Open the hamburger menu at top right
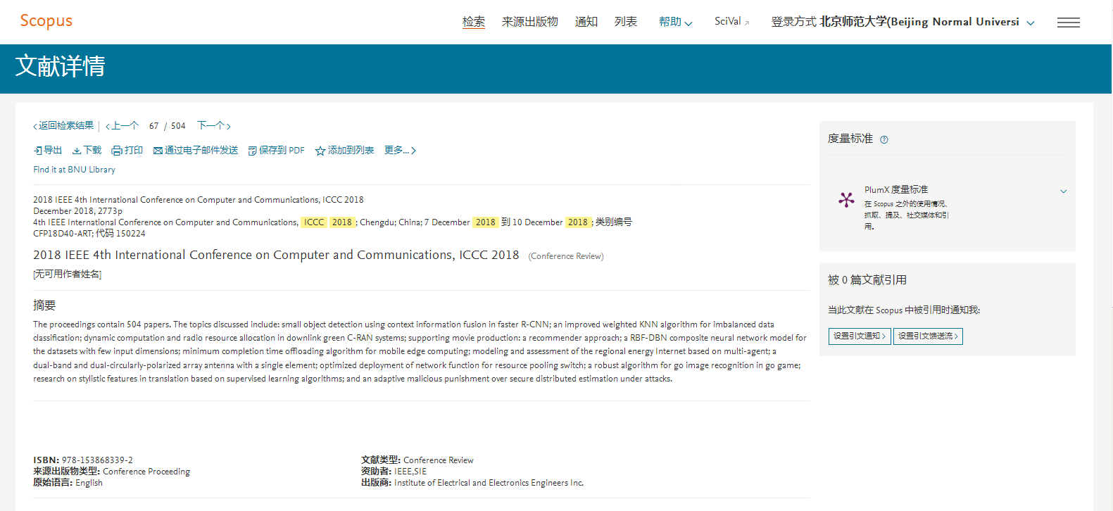 (1068, 23)
